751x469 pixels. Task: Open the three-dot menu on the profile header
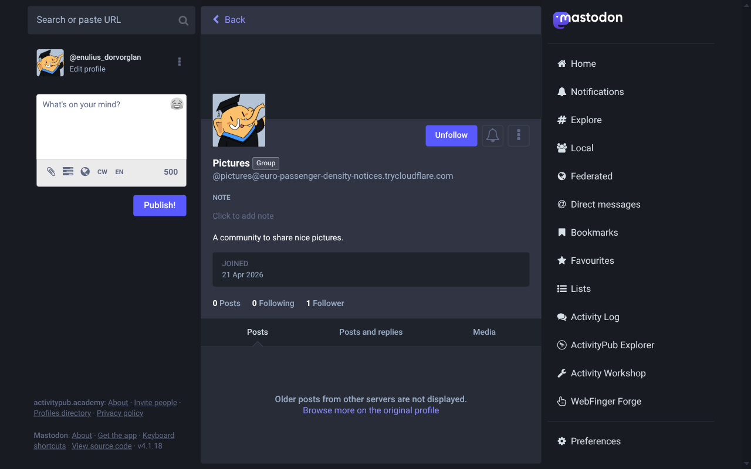(519, 135)
